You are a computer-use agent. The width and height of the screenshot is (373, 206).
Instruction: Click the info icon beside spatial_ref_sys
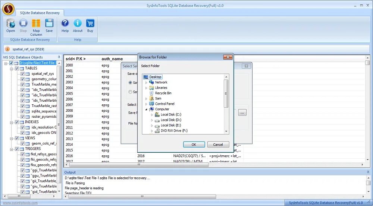pos(7,49)
